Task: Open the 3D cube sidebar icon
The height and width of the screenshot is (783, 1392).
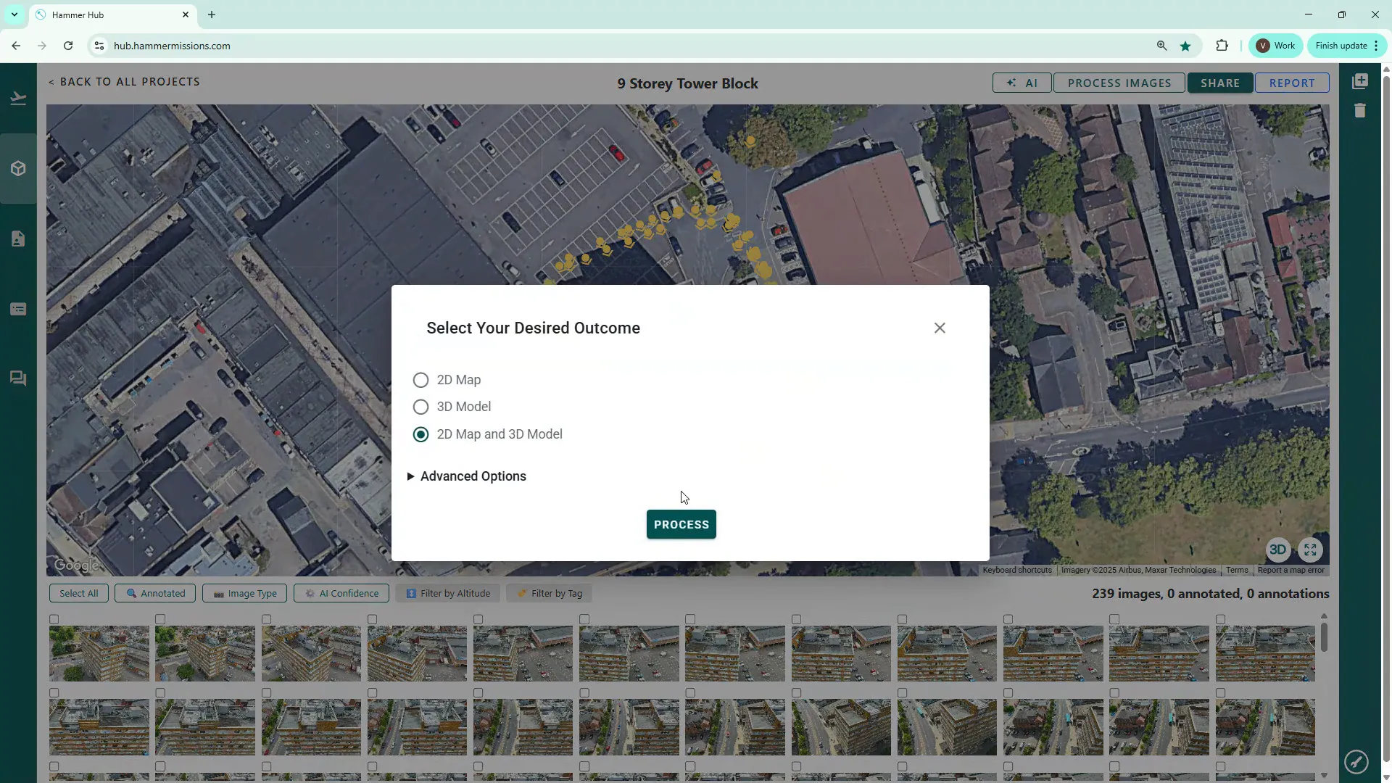Action: [x=18, y=168]
